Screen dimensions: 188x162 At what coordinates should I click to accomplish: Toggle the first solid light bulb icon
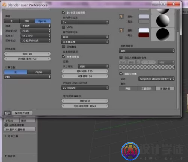click(121, 17)
